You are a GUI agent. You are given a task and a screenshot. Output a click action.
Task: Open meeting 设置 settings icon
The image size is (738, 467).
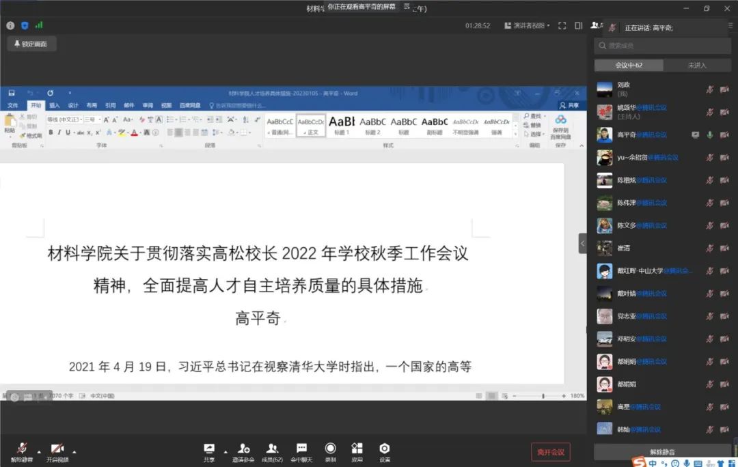[x=385, y=448]
